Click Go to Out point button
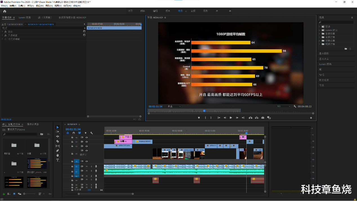Viewport: 357px width, 201px height. click(x=243, y=118)
